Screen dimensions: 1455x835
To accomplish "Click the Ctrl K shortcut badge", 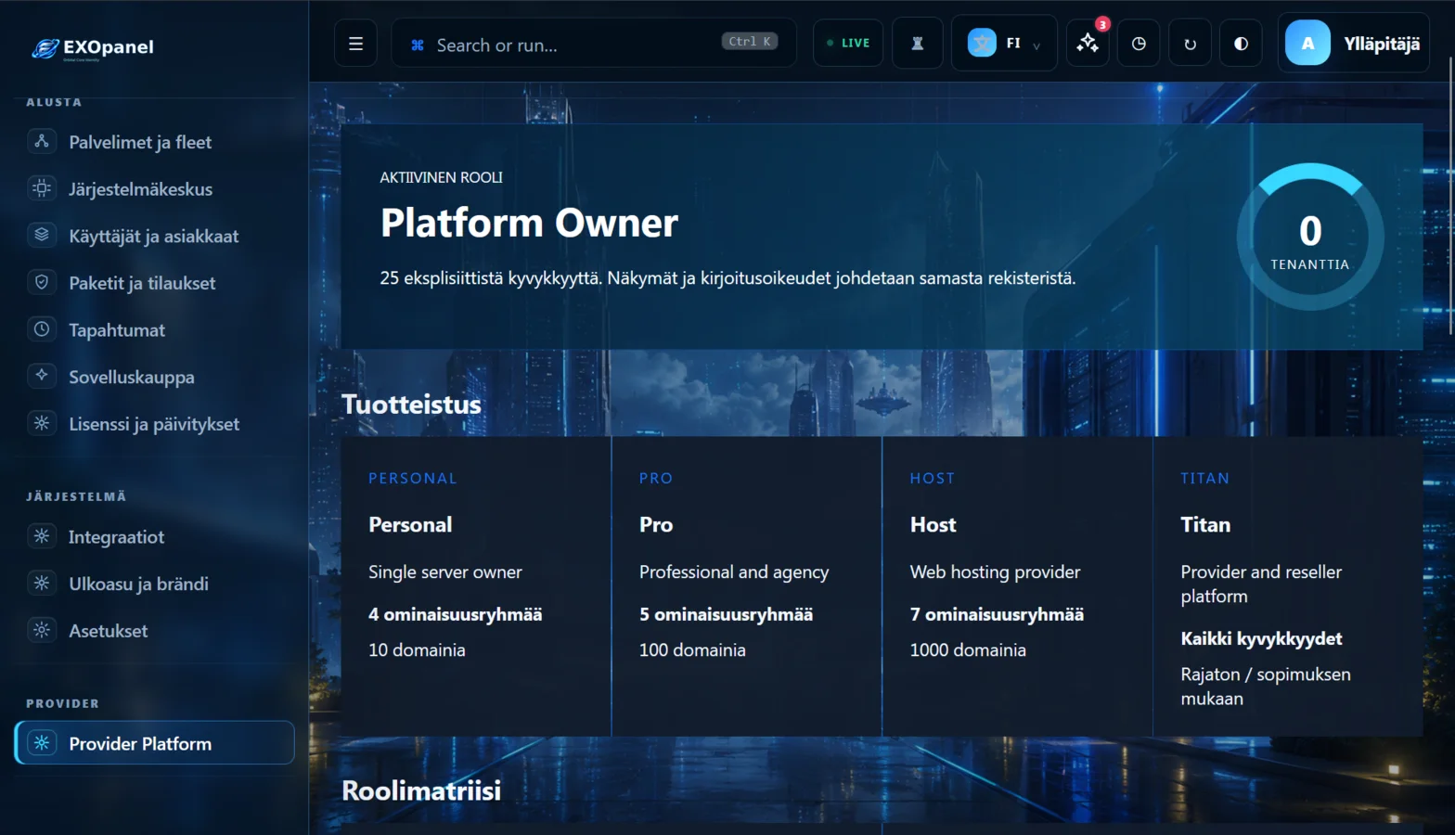I will tap(750, 42).
